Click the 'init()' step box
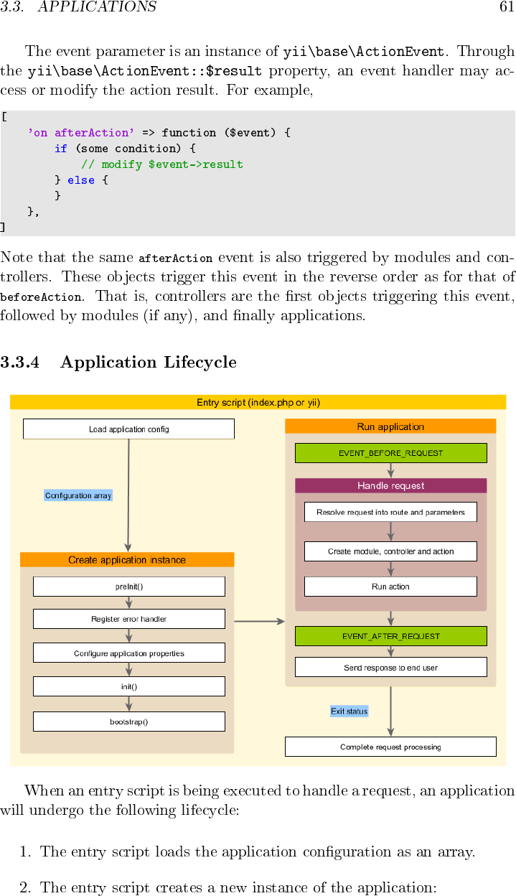516x896 pixels. click(129, 686)
